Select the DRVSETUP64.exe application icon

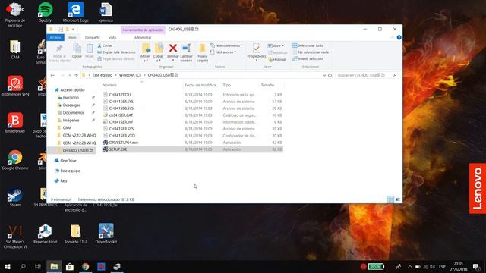point(106,143)
